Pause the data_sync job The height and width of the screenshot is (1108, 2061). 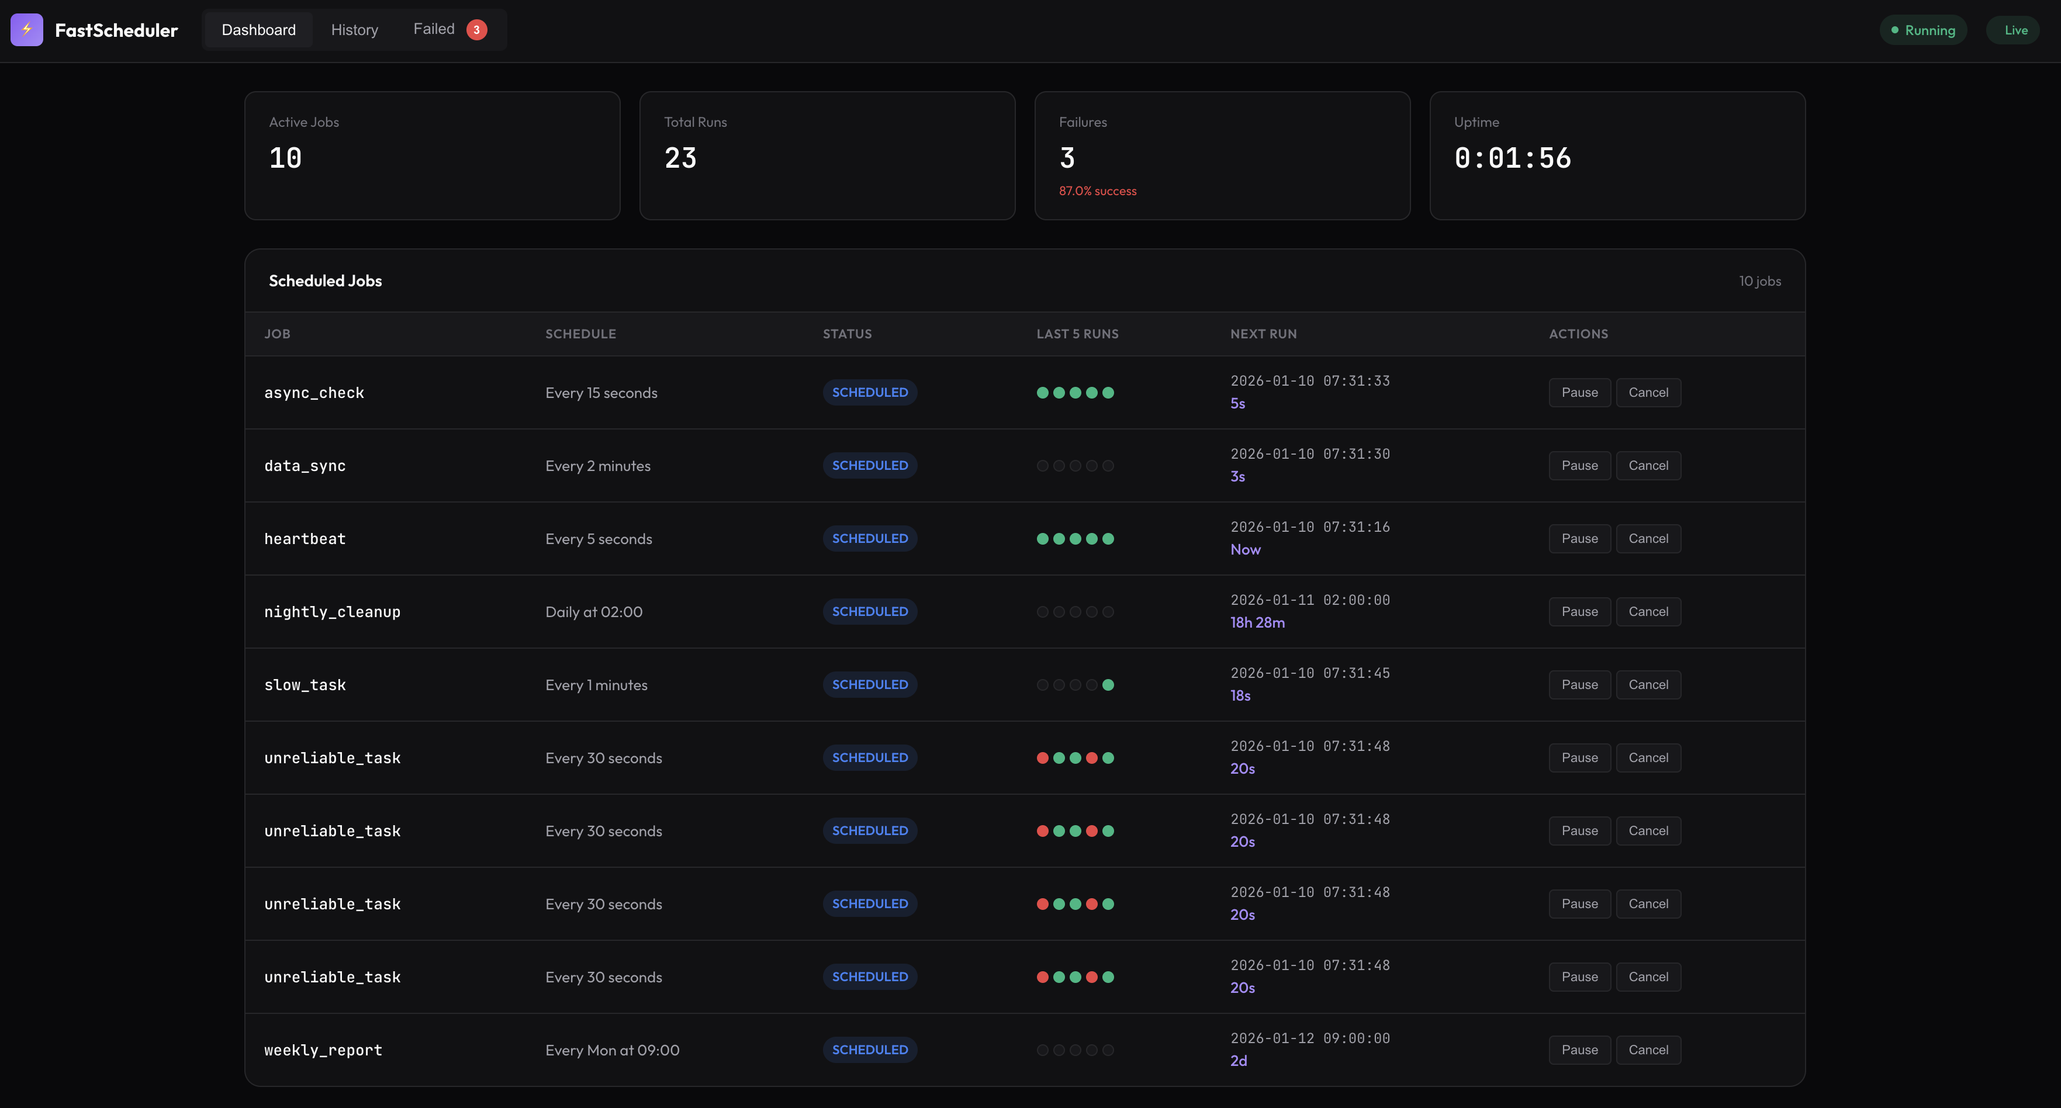tap(1579, 466)
